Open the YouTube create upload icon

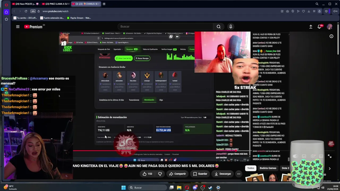coord(311,27)
